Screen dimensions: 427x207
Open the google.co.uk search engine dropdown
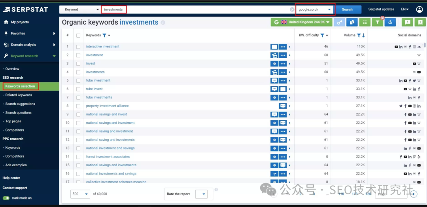(315, 9)
